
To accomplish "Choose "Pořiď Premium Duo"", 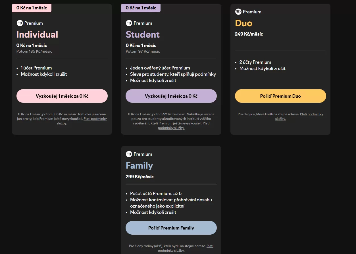I will (280, 96).
